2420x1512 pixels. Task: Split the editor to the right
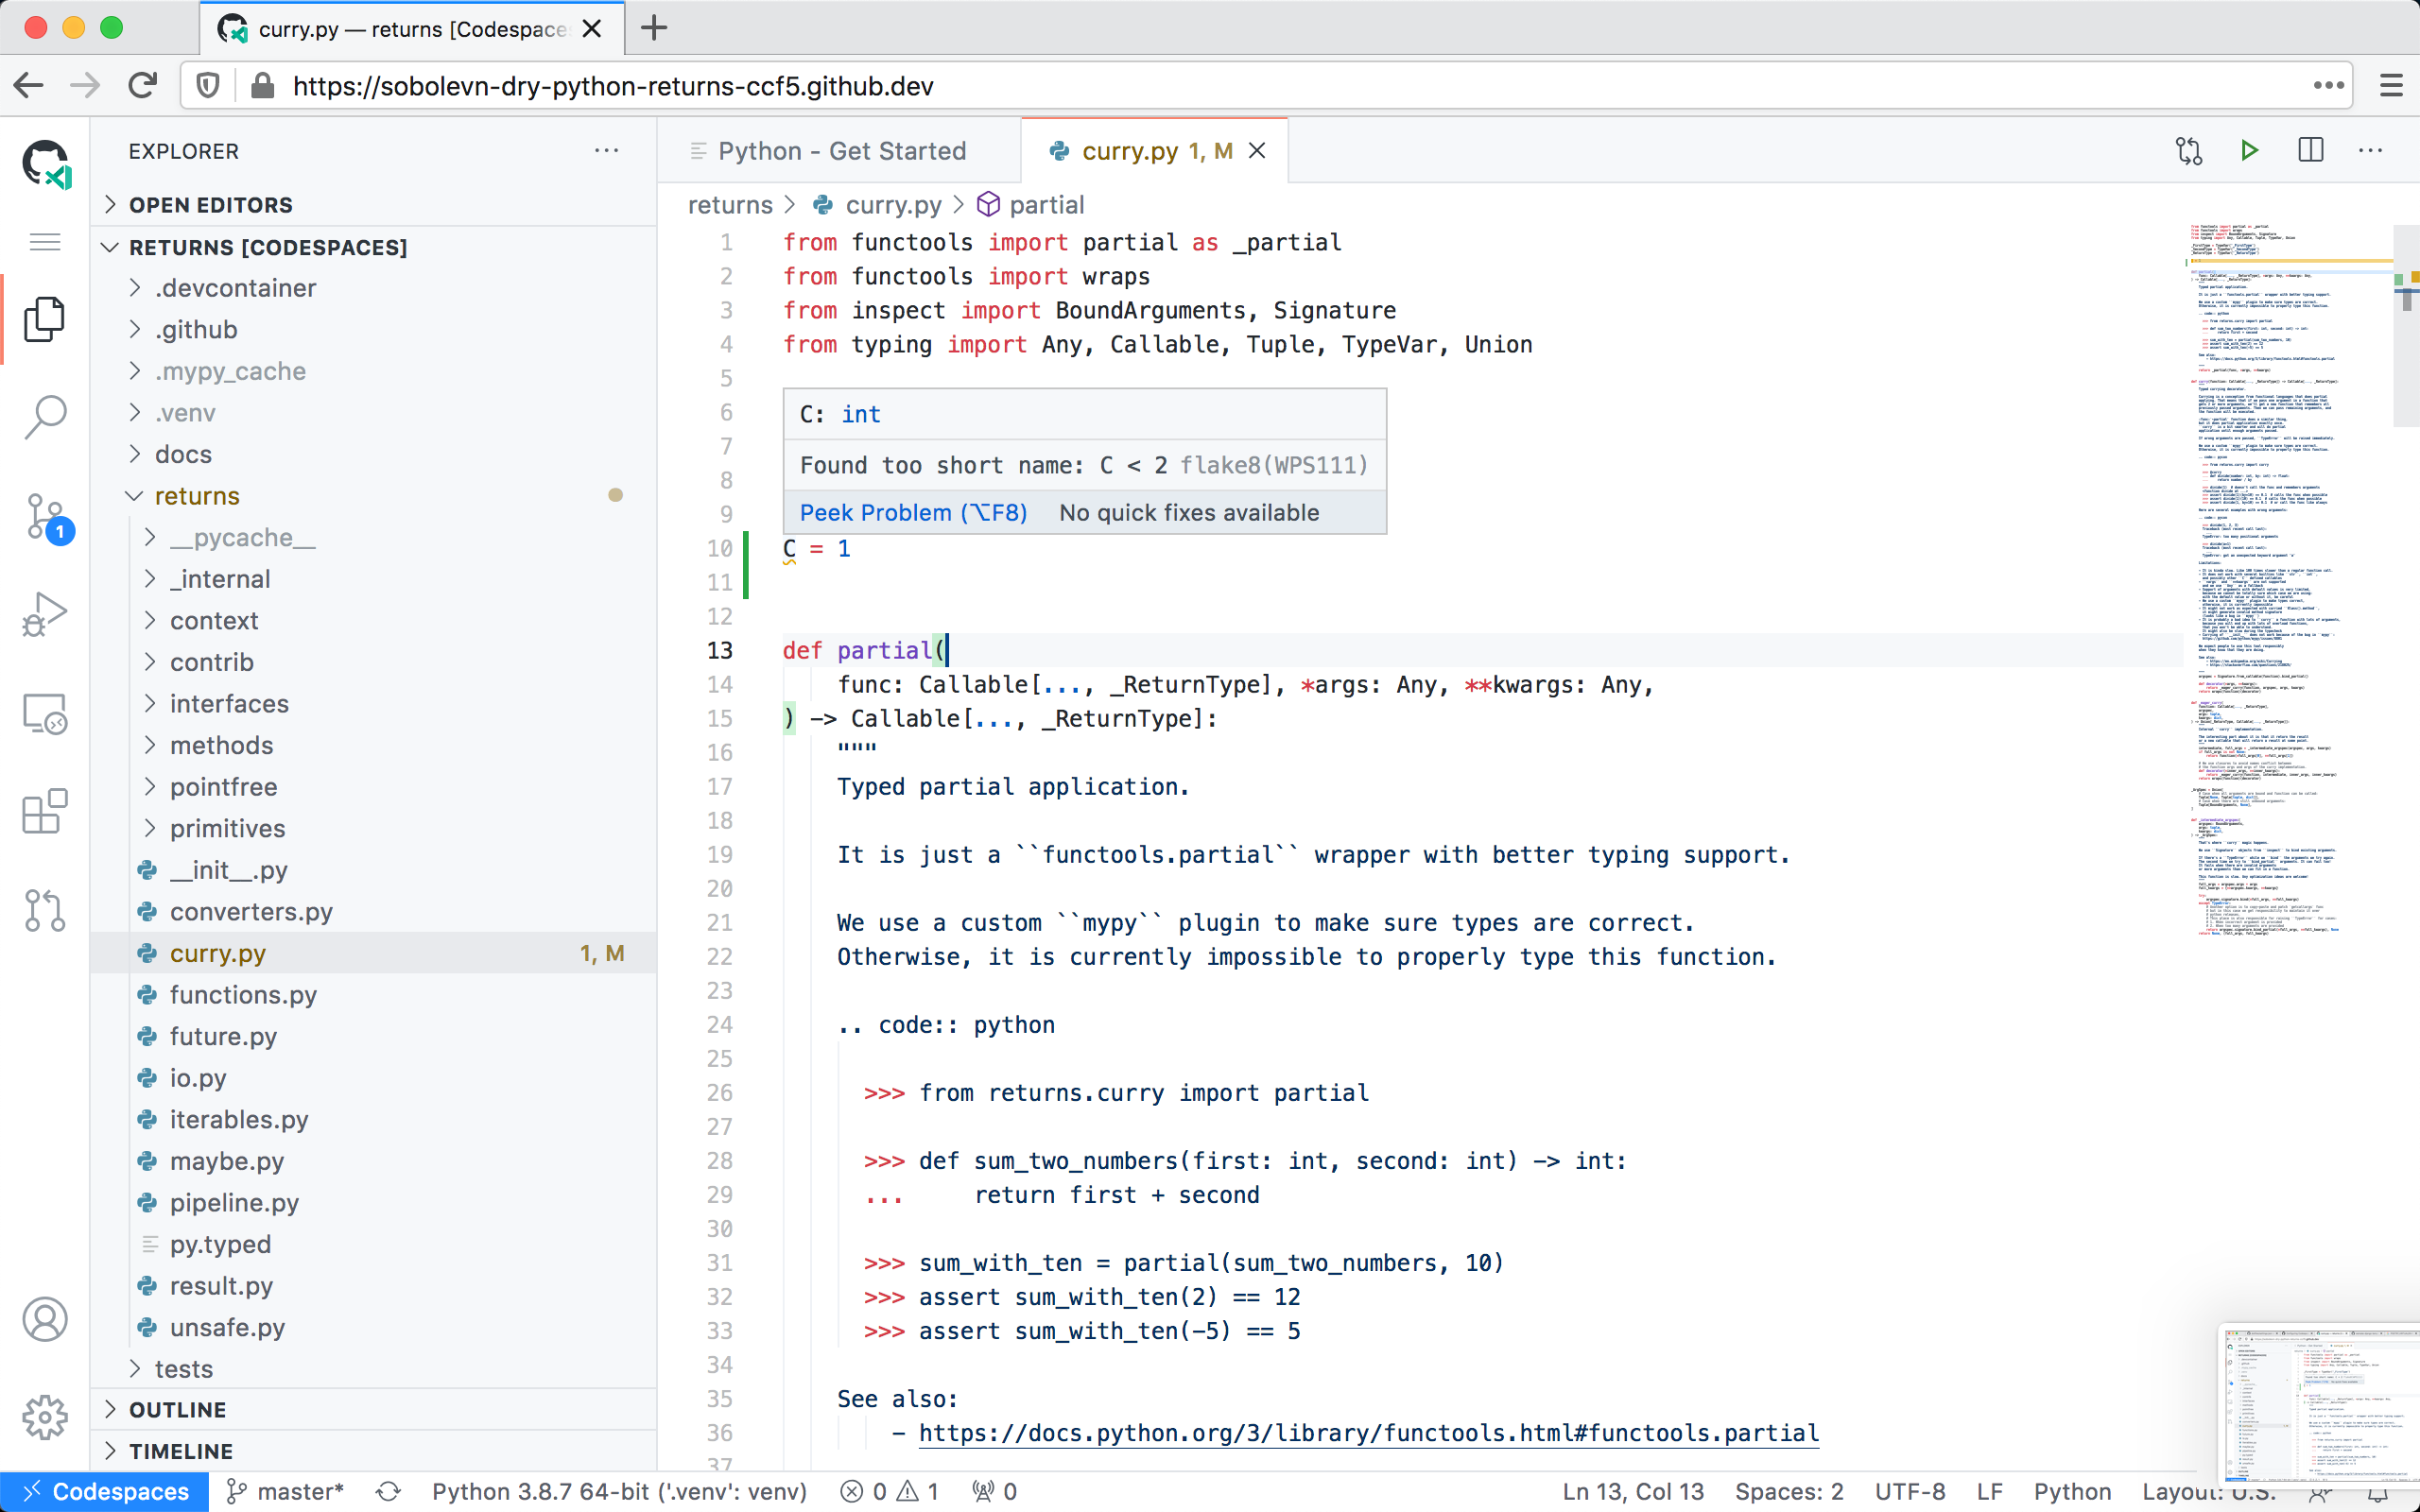(x=2311, y=150)
